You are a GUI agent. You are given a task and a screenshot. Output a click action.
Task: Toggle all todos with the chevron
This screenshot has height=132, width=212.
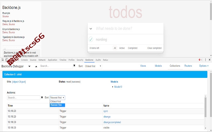coord(91,29)
